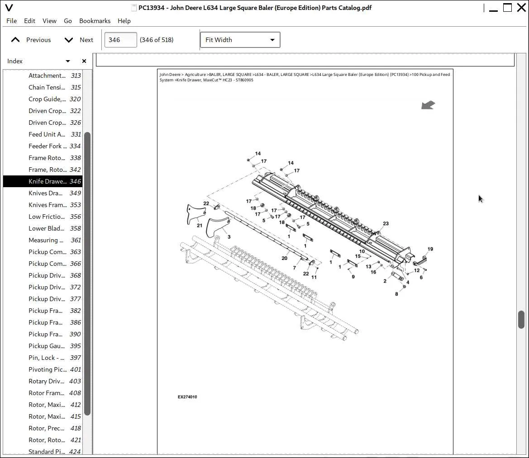Viewport: 529px width, 458px height.
Task: Select index entry Feeder Fork ... 334
Action: point(43,146)
